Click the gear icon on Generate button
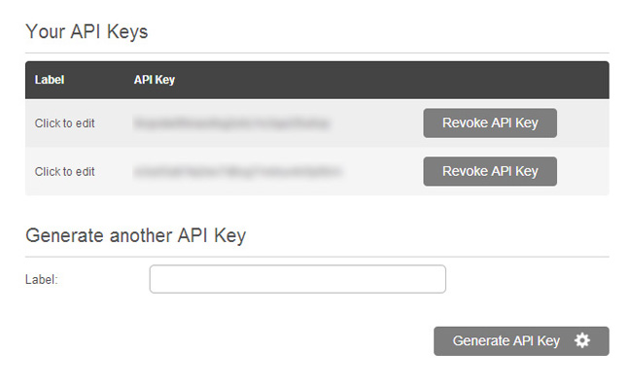The width and height of the screenshot is (632, 386). click(x=582, y=341)
